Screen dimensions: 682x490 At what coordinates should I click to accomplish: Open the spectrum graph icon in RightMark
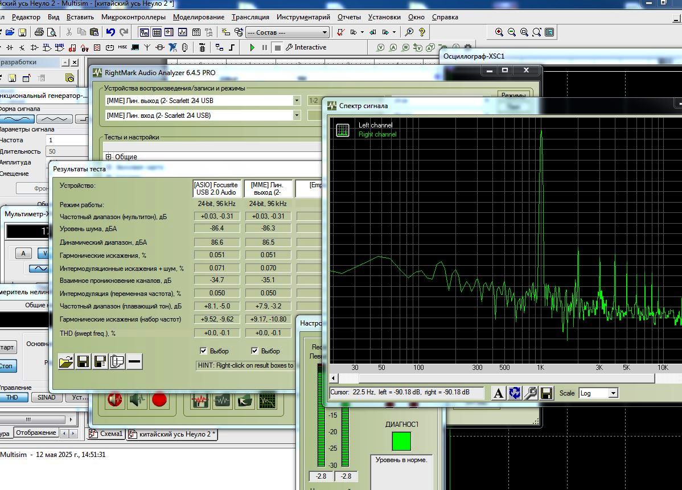268,401
